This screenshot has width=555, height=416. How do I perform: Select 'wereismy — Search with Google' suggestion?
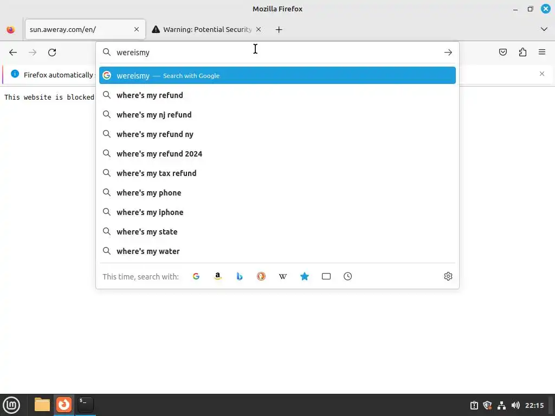pyautogui.click(x=277, y=75)
